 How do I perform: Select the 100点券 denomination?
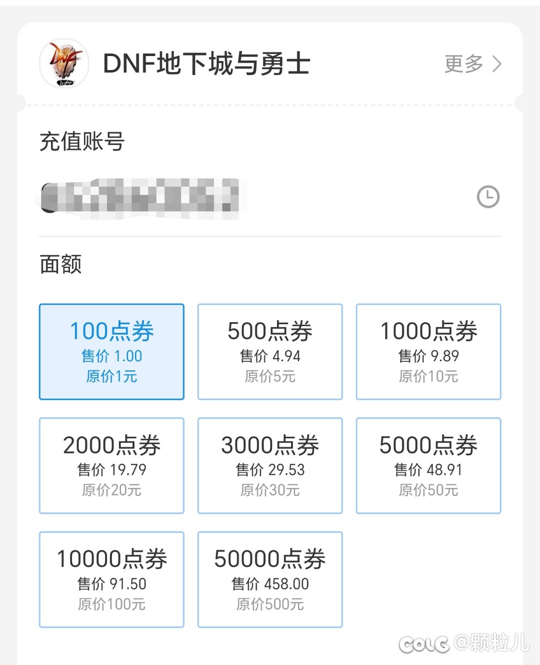[x=111, y=352]
